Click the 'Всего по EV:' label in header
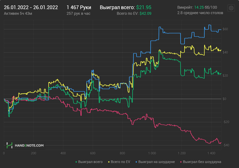 pyautogui.click(x=128, y=14)
